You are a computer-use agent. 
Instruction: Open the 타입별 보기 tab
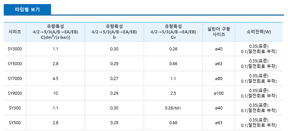[x=27, y=10]
